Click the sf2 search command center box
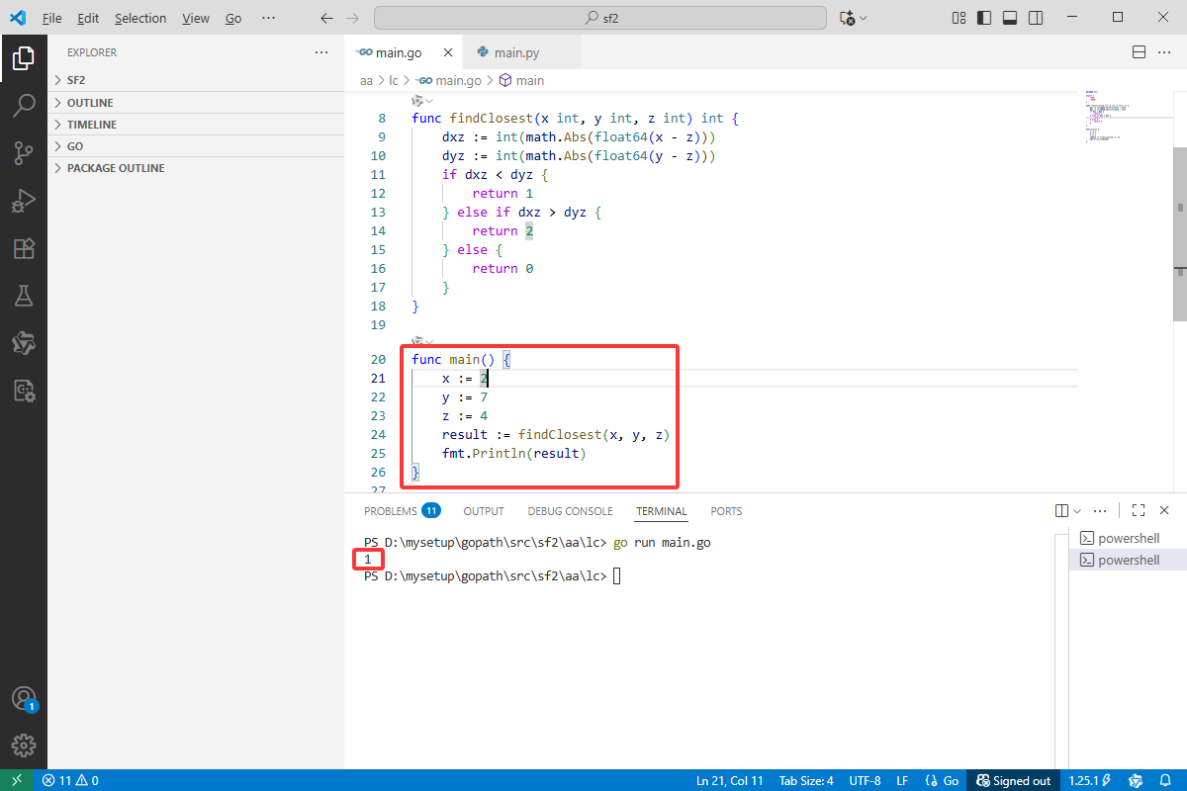 click(600, 18)
